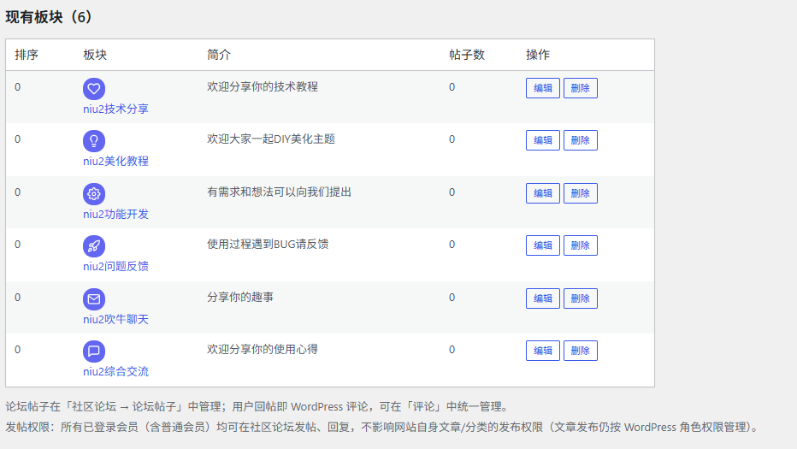The width and height of the screenshot is (797, 449).
Task: Open the niu2问题反馈 board link
Action: (116, 267)
